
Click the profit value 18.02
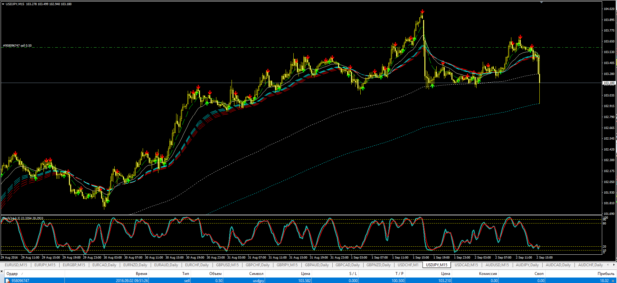(x=604, y=281)
